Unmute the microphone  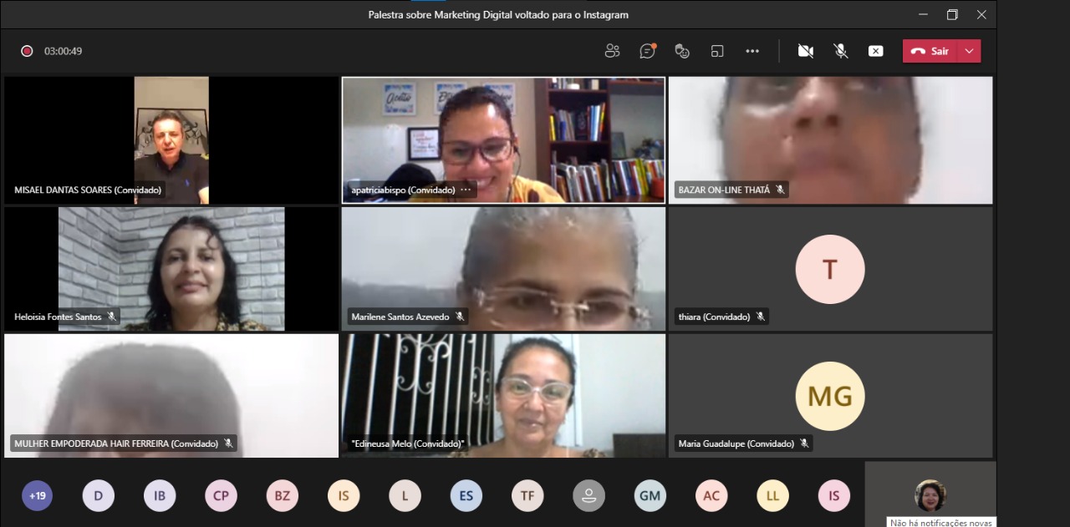pyautogui.click(x=840, y=51)
